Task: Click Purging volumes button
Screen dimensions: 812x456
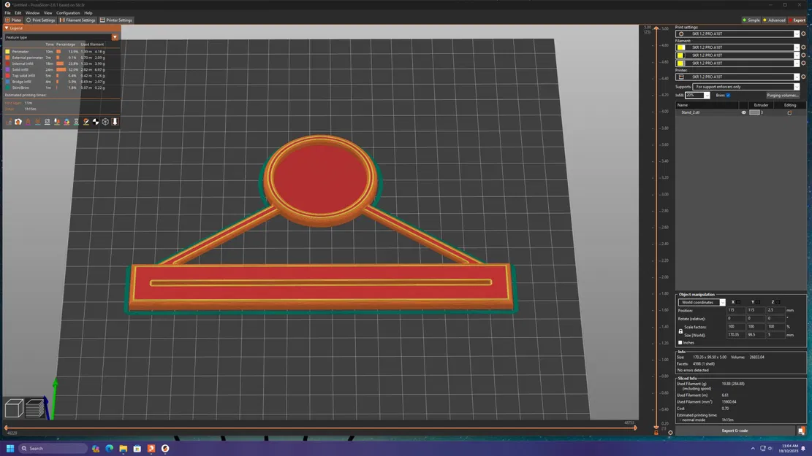Action: 783,95
